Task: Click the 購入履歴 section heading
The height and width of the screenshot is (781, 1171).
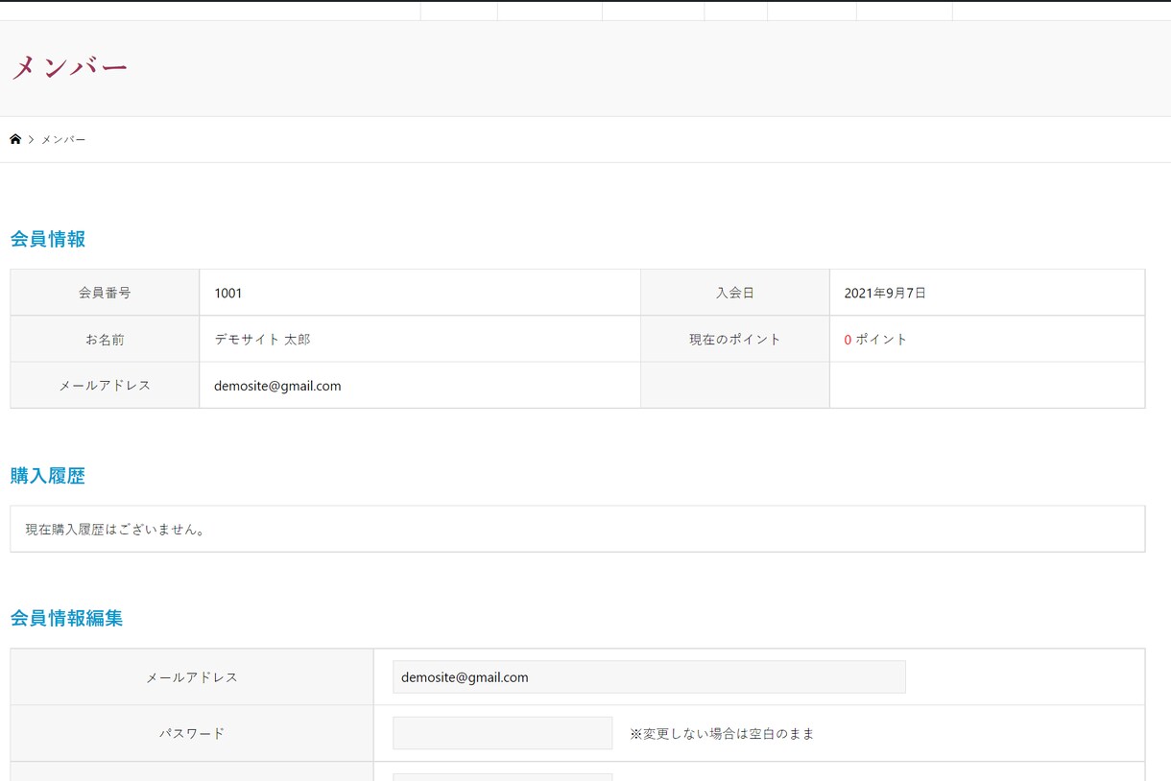Action: click(48, 475)
